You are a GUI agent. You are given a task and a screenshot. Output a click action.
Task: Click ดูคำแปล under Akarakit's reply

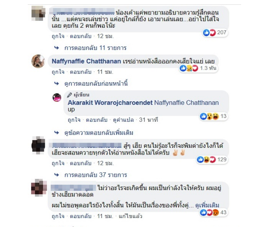123,120
